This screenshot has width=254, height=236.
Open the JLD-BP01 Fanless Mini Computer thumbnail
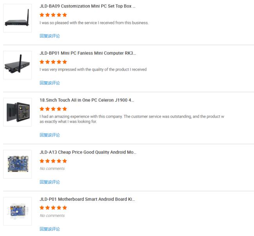click(x=18, y=65)
